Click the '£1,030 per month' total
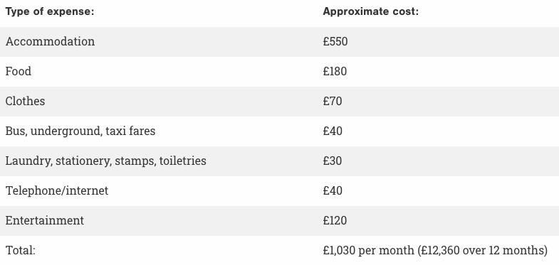 tap(369, 250)
